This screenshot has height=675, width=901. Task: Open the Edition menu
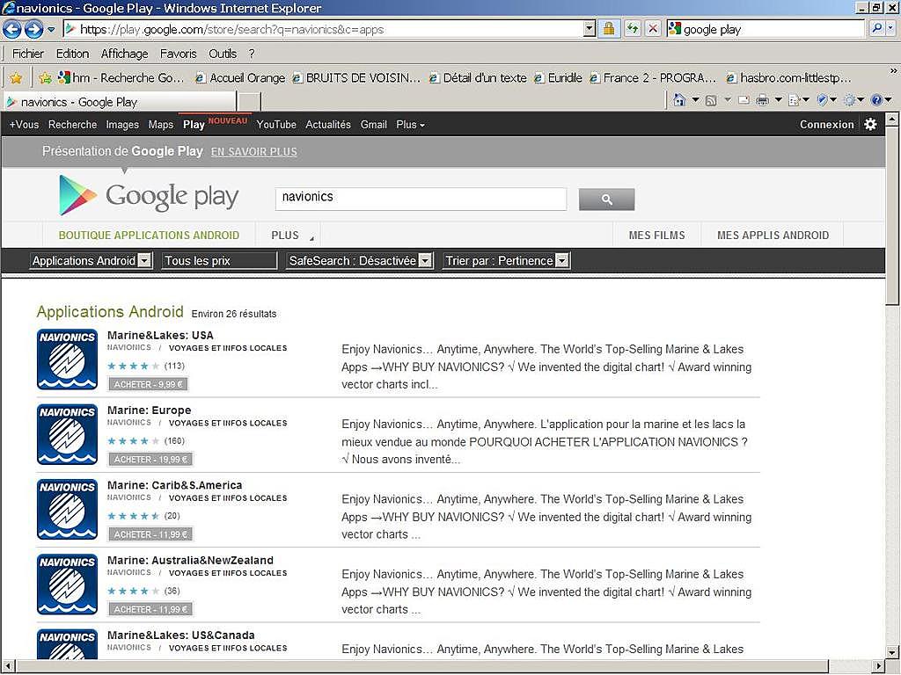point(72,54)
